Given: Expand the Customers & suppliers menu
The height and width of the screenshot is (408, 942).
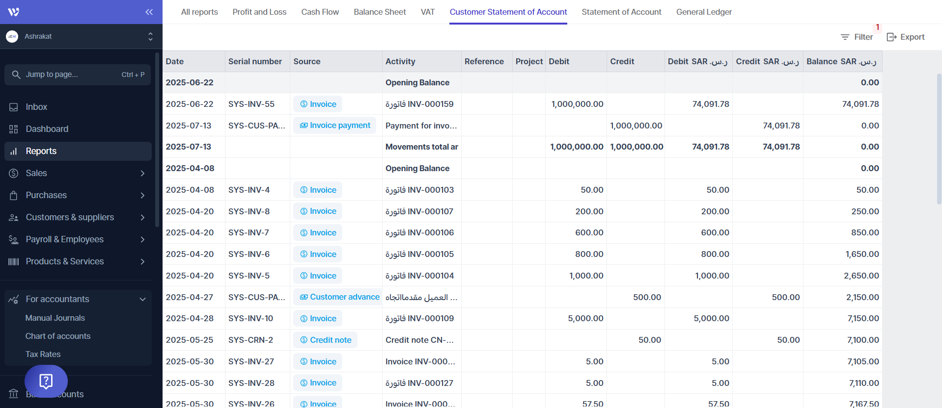Looking at the screenshot, I should click(x=142, y=217).
